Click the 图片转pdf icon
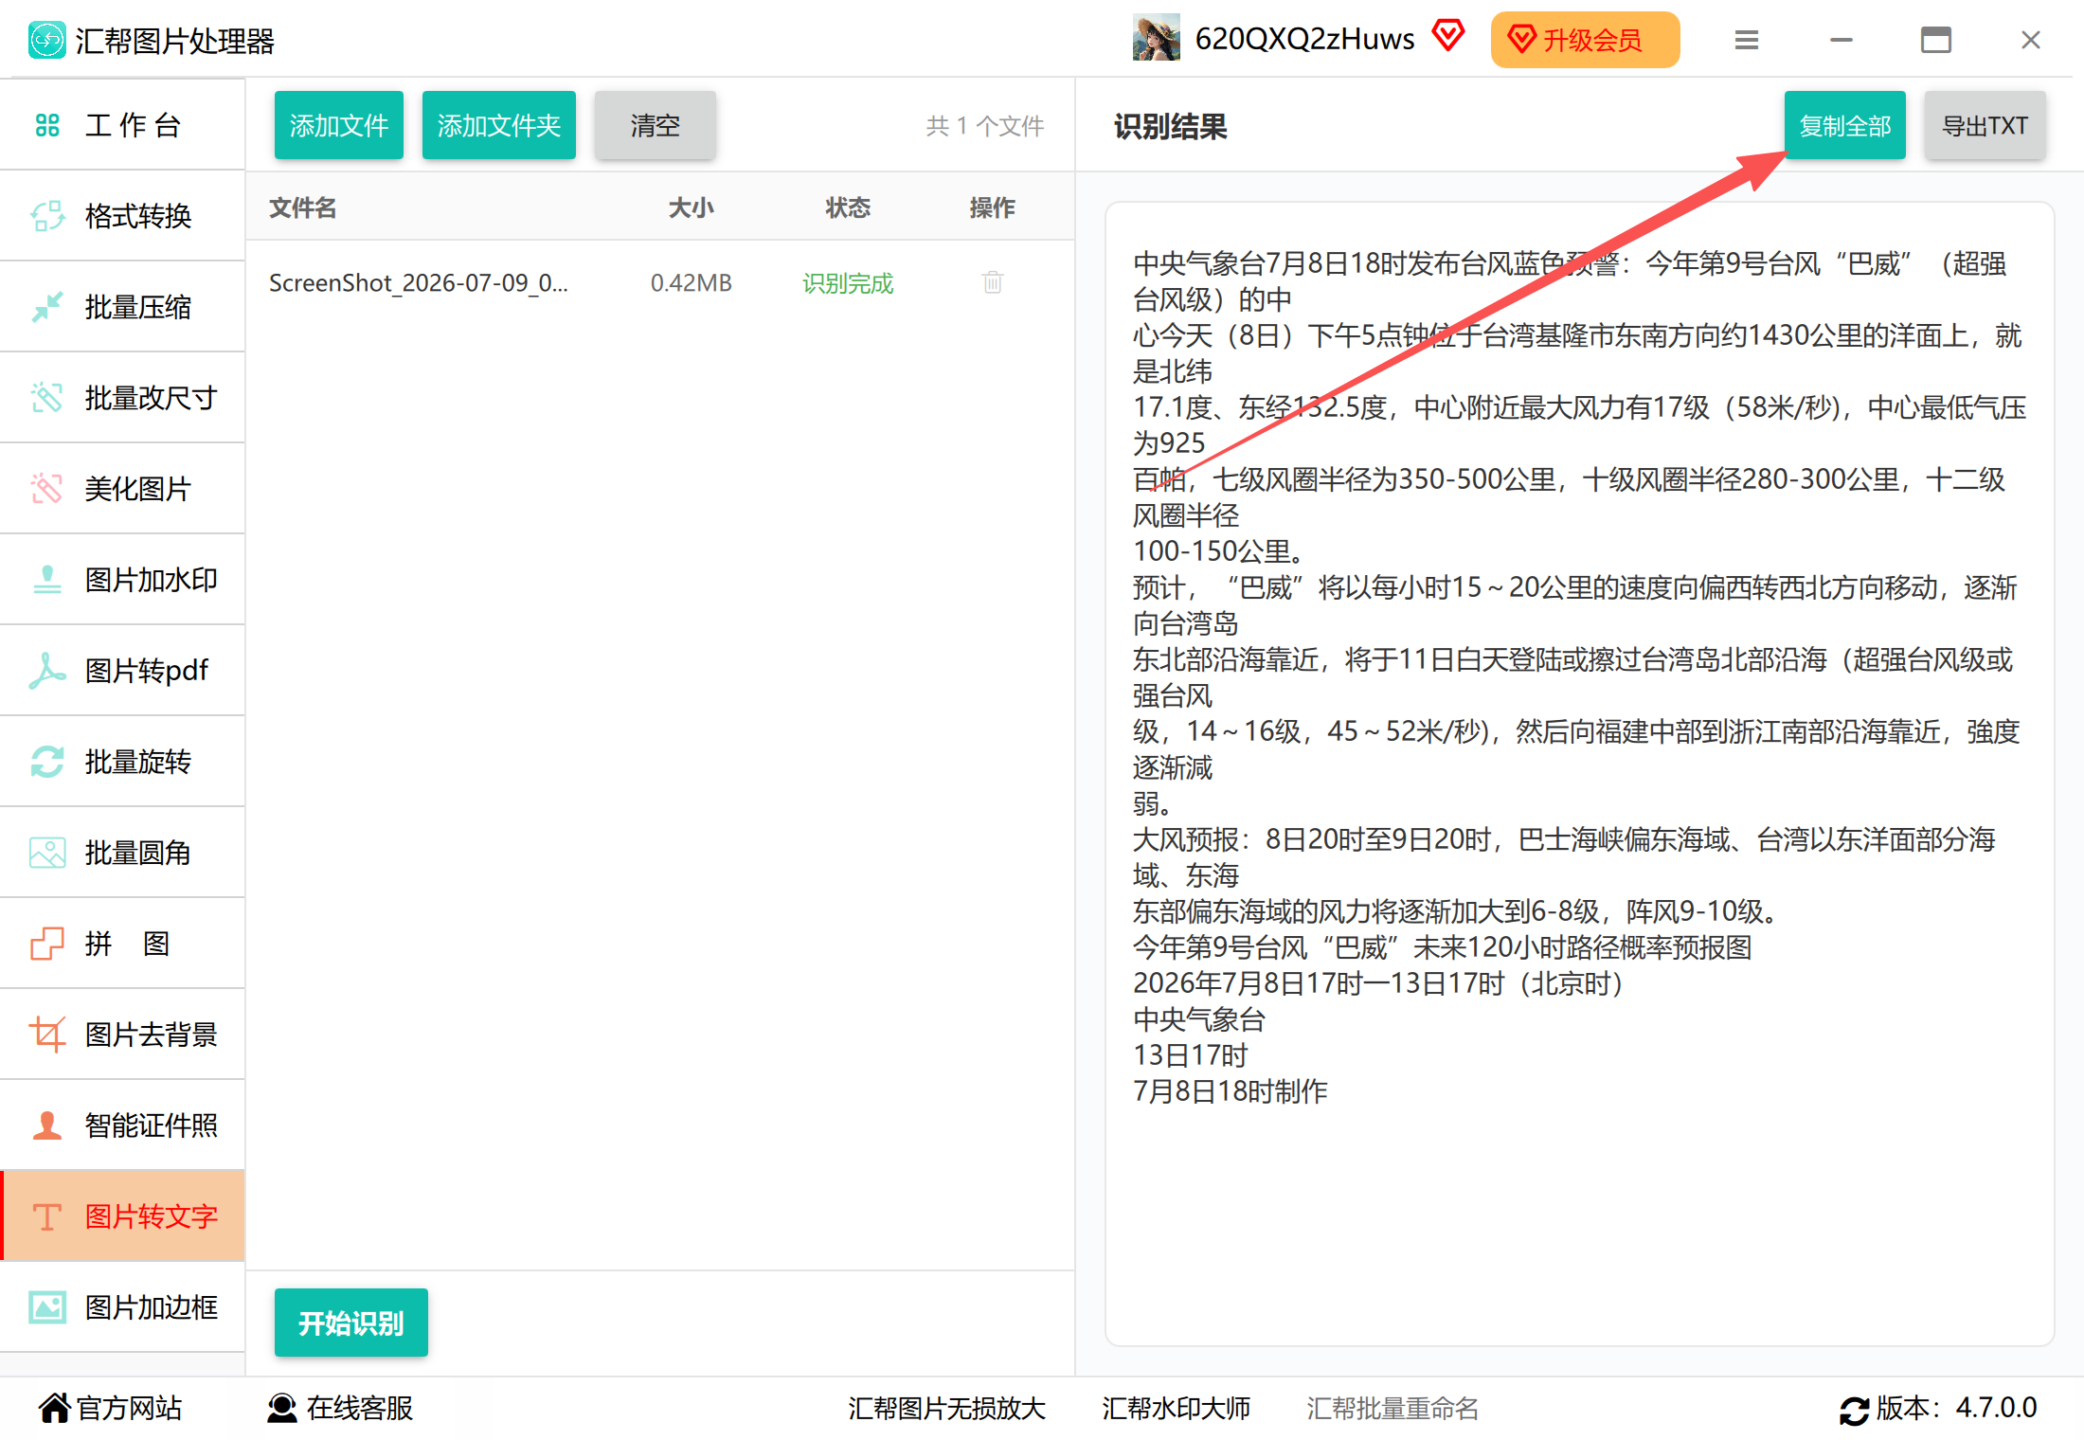 [x=47, y=671]
